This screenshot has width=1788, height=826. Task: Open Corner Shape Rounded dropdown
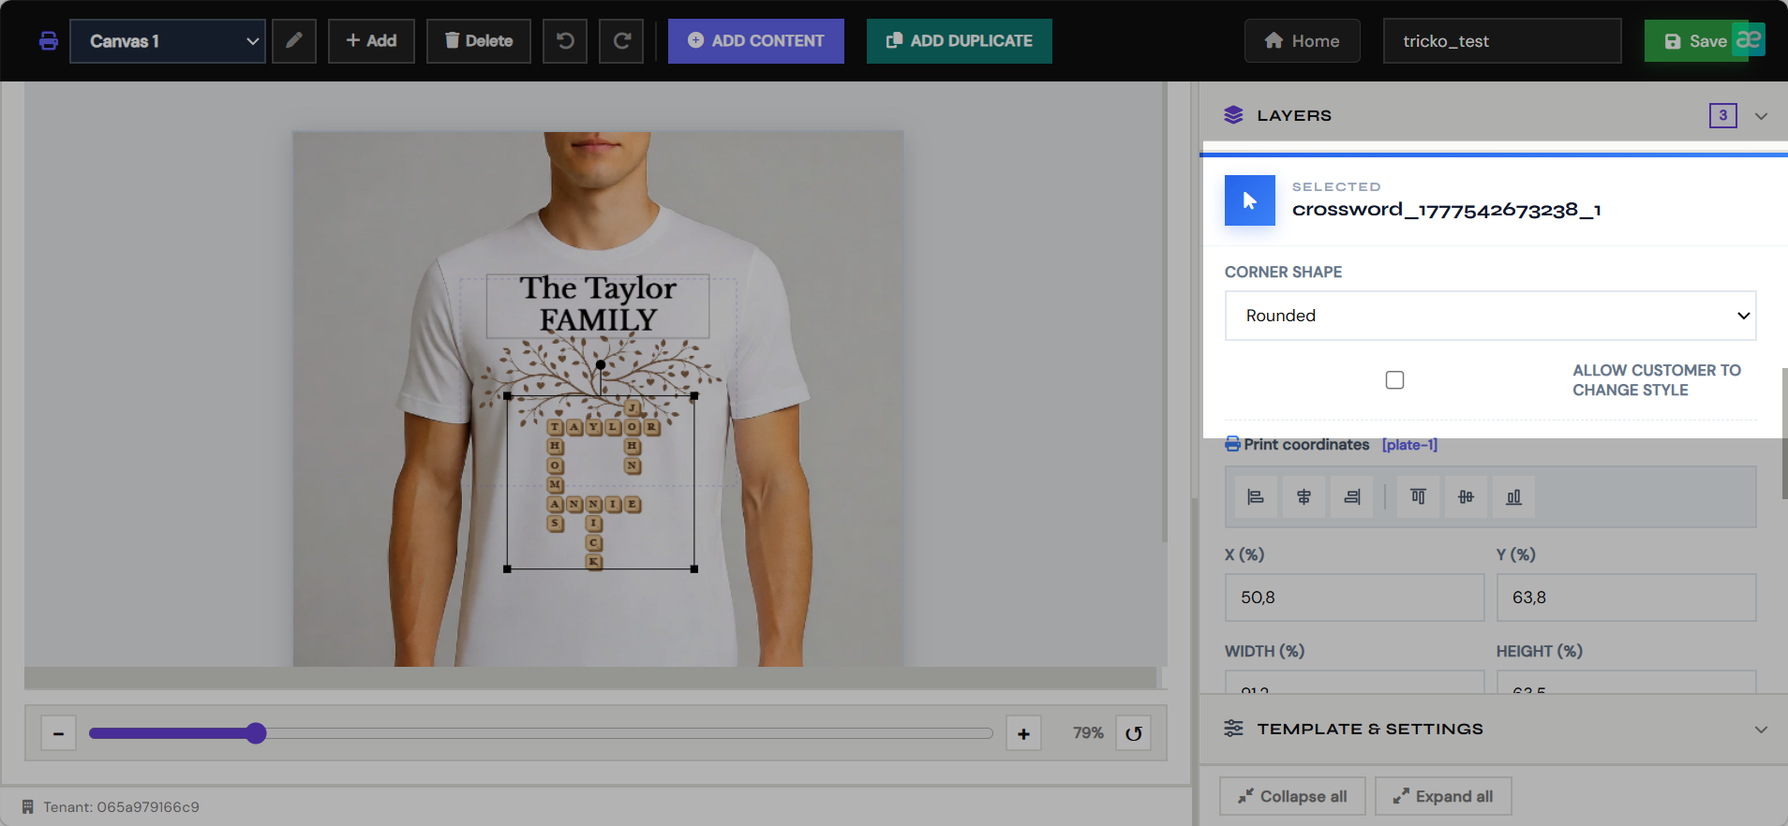click(1490, 316)
